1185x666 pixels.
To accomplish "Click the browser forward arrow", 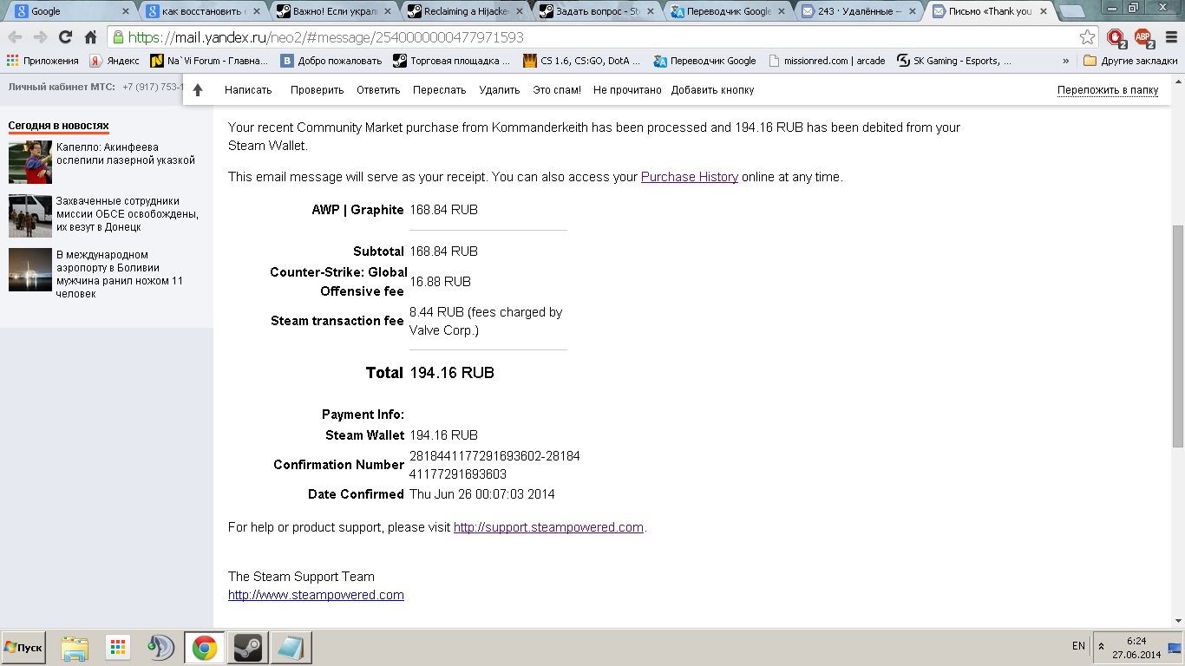I will 40,37.
